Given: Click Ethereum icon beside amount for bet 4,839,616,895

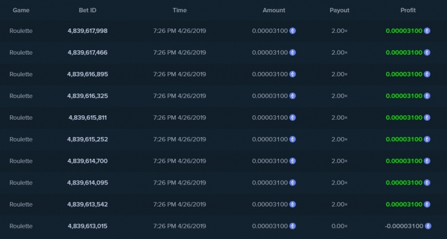Looking at the screenshot, I should point(292,74).
